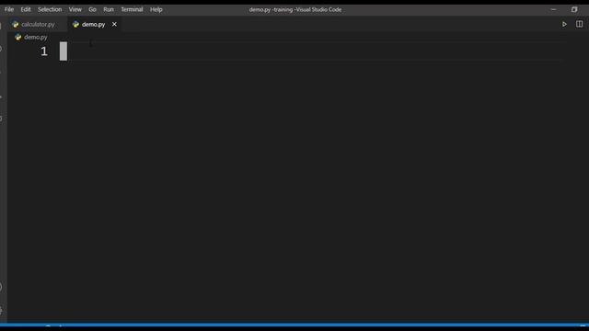Open the Terminal menu

[132, 9]
